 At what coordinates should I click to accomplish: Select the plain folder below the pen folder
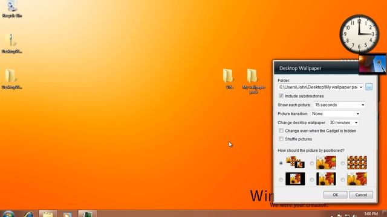click(x=11, y=79)
